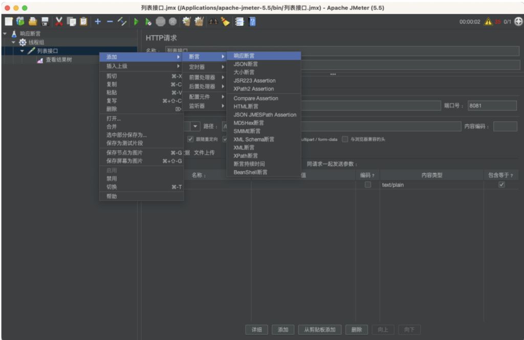This screenshot has width=524, height=340.
Task: Choose 保存为测试片段 menu entry
Action: [141, 143]
